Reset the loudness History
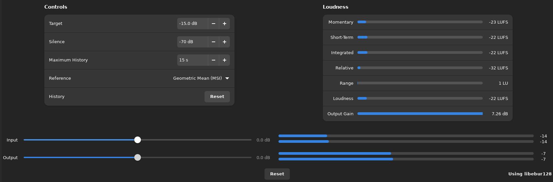 (x=217, y=97)
